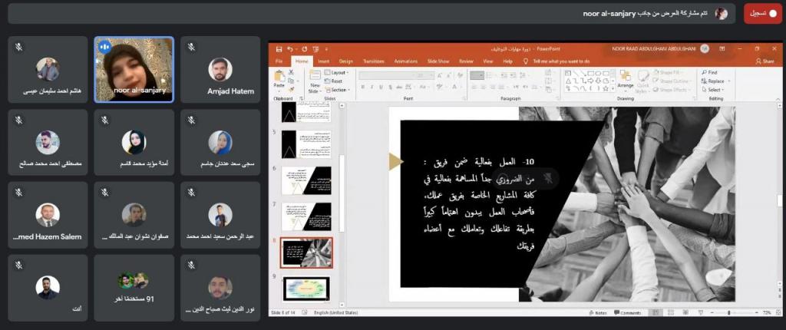Open the Slide Show ribbon tab
The height and width of the screenshot is (330, 786).
(438, 61)
